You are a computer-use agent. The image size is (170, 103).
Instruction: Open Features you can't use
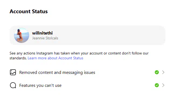click(x=40, y=85)
